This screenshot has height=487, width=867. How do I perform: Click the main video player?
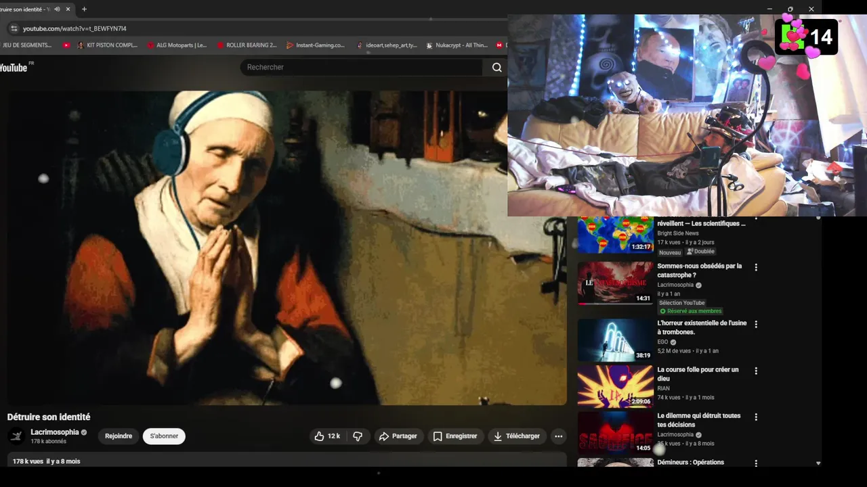(287, 248)
